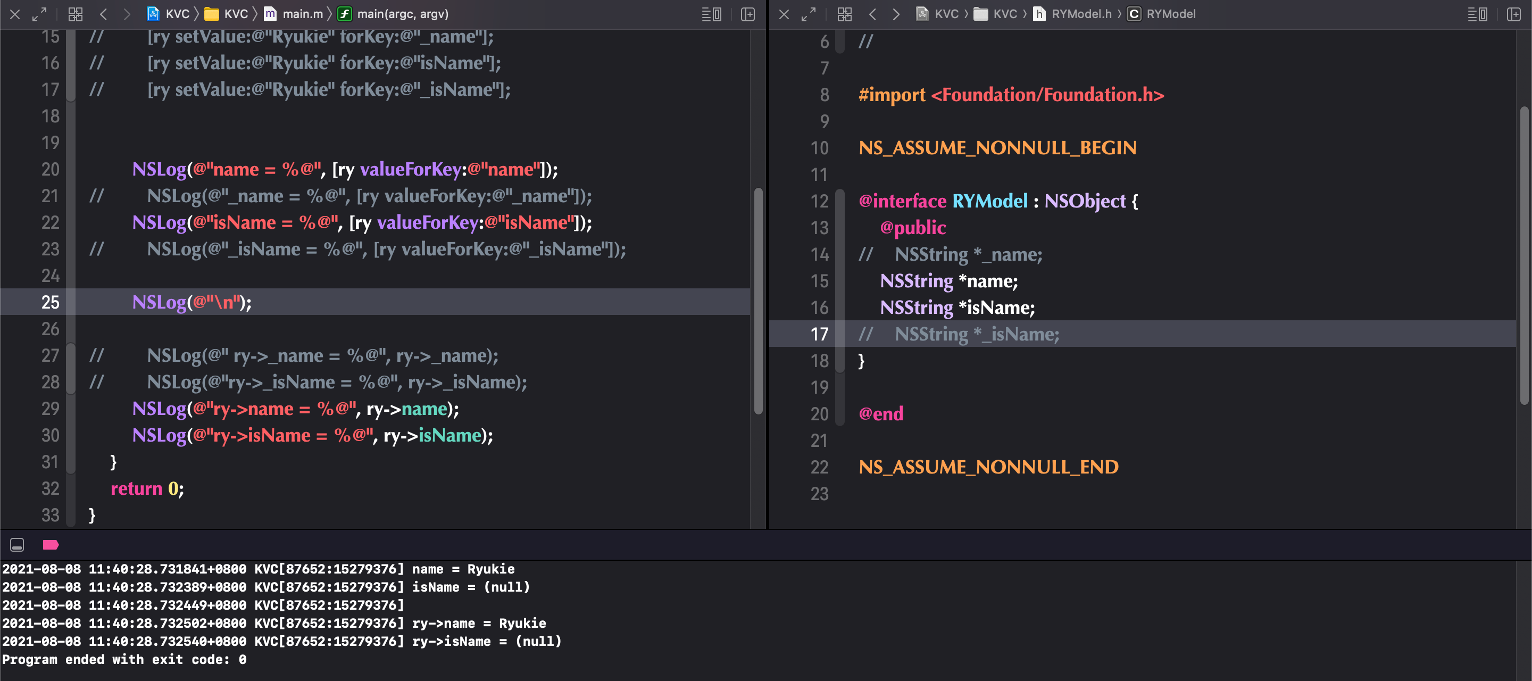This screenshot has height=681, width=1532.
Task: Click '@end' keyword in RYModel.h
Action: (x=881, y=414)
